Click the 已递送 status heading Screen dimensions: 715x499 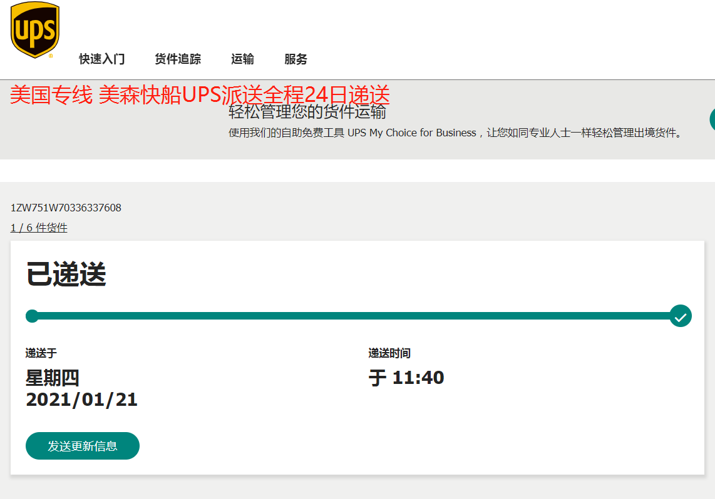(x=66, y=275)
